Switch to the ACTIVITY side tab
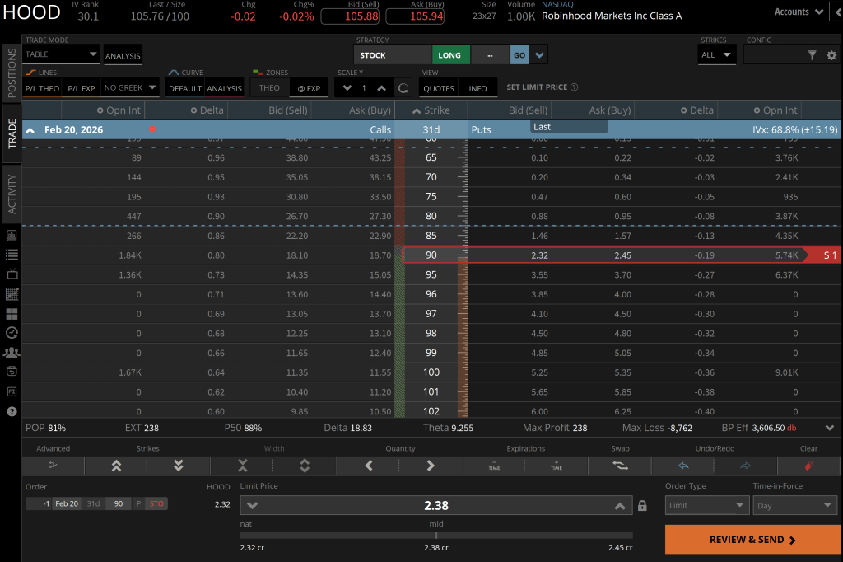The image size is (843, 562). click(x=12, y=194)
